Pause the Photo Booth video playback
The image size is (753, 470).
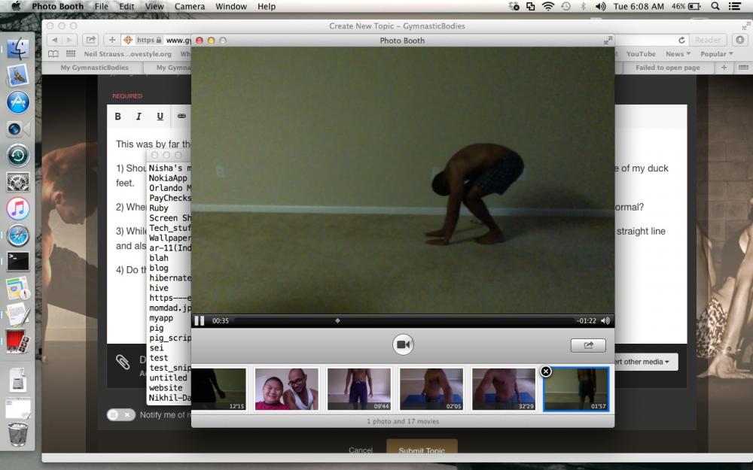200,320
